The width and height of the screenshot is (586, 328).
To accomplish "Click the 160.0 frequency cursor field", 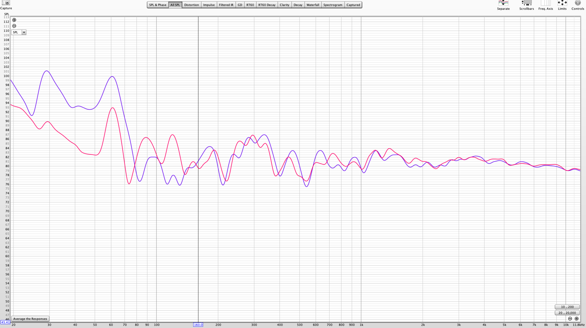I will [198, 325].
